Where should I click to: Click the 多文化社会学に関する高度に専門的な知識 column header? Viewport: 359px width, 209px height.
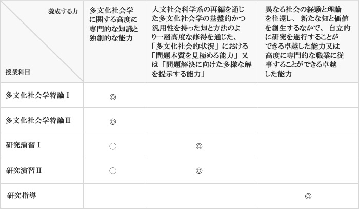tap(114, 24)
